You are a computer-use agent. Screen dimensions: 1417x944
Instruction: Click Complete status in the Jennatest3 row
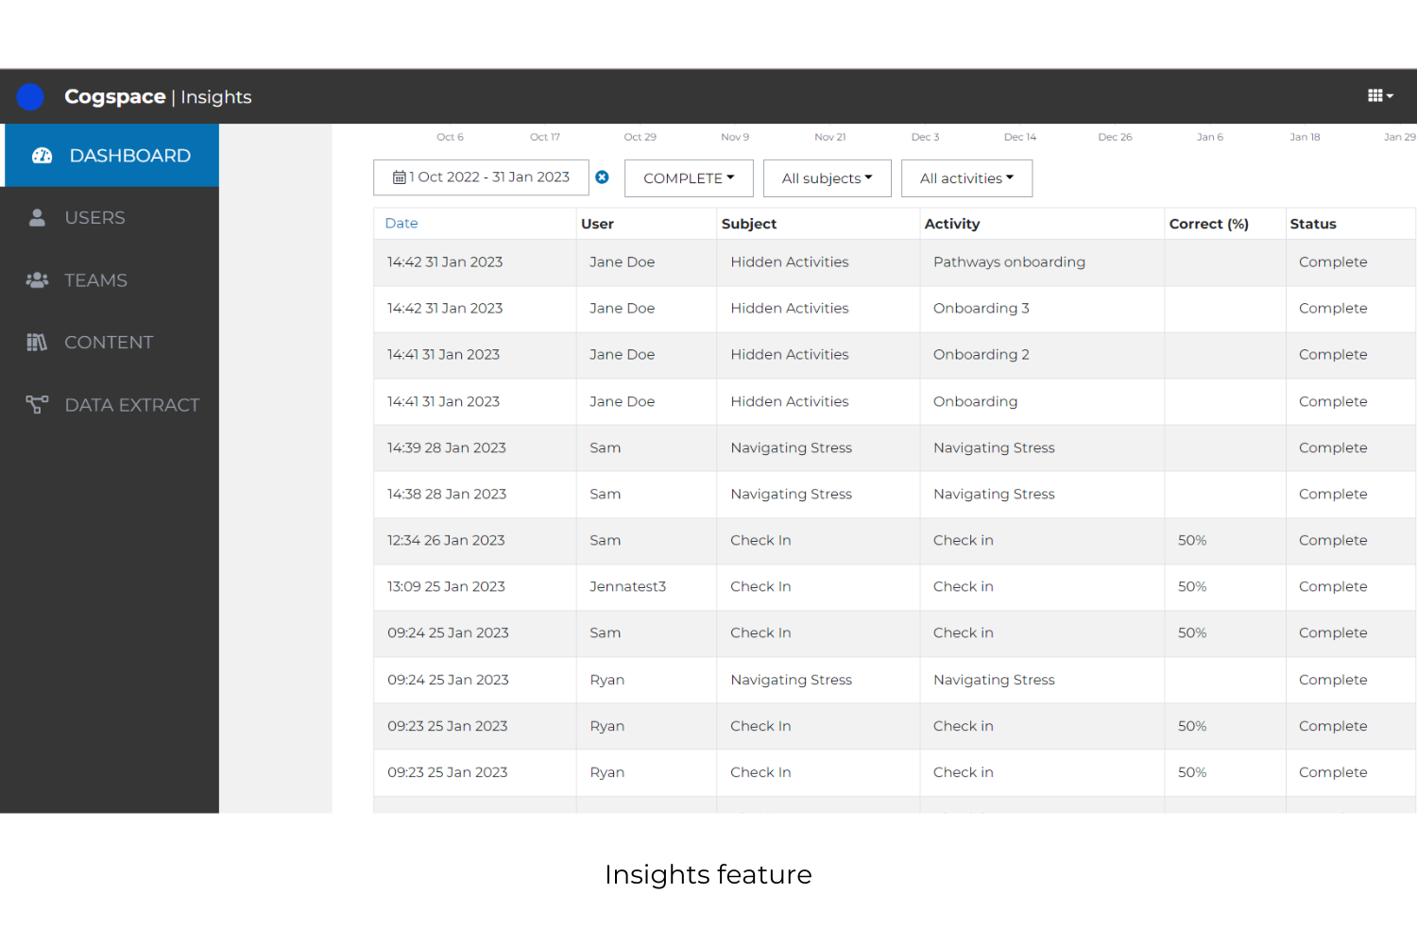point(1333,587)
